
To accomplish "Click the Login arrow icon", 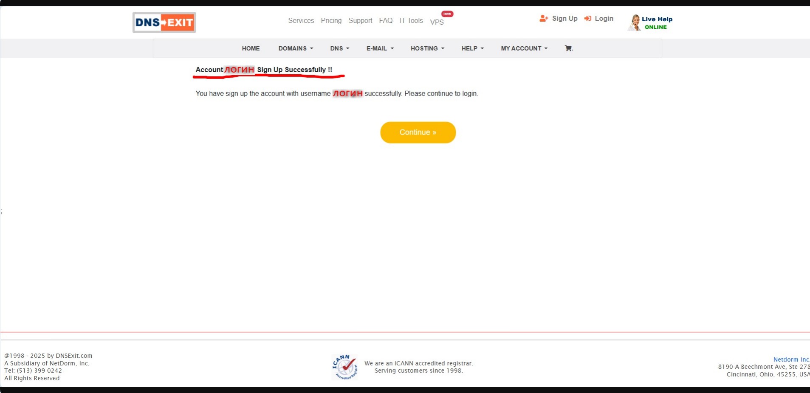I will pos(588,18).
